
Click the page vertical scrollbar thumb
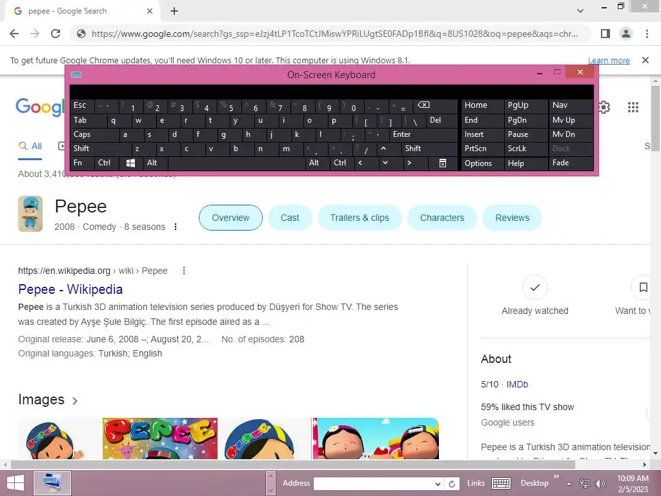point(656,118)
